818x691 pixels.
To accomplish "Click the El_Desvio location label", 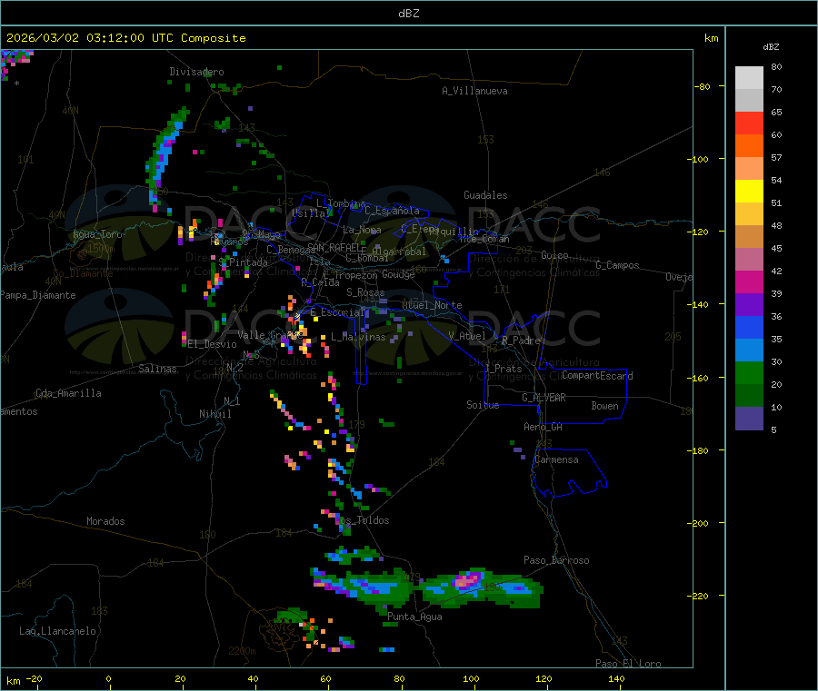I will click(x=212, y=344).
